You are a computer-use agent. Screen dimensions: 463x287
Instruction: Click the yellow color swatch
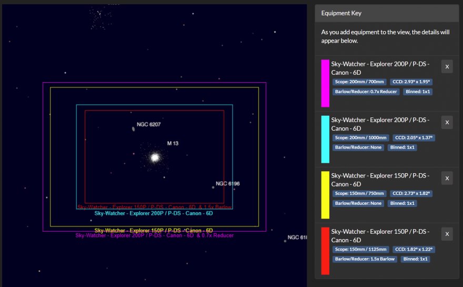(325, 195)
